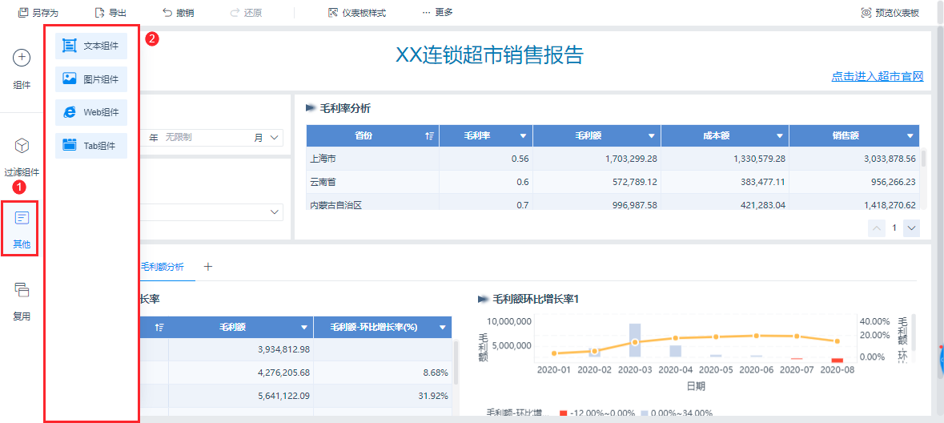Expand the 毛利率 column dropdown
The width and height of the screenshot is (944, 423).
pyautogui.click(x=523, y=136)
